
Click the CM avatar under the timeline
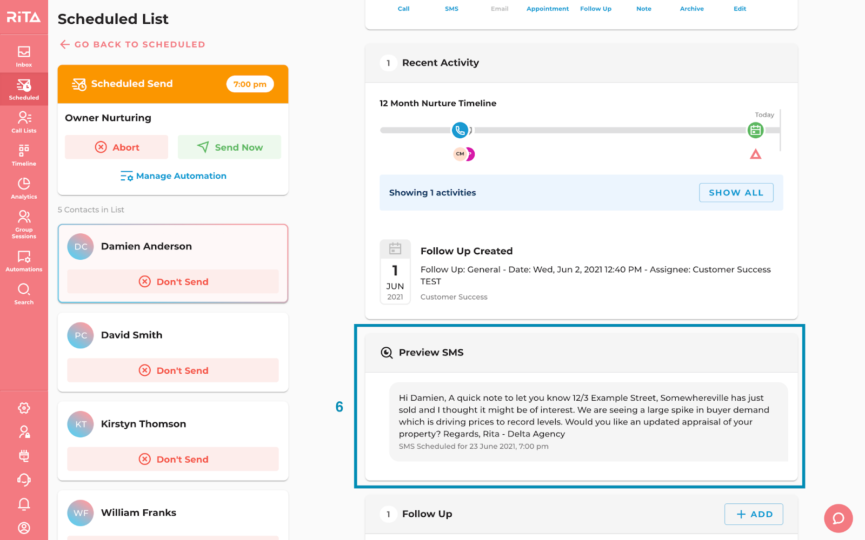(x=460, y=154)
